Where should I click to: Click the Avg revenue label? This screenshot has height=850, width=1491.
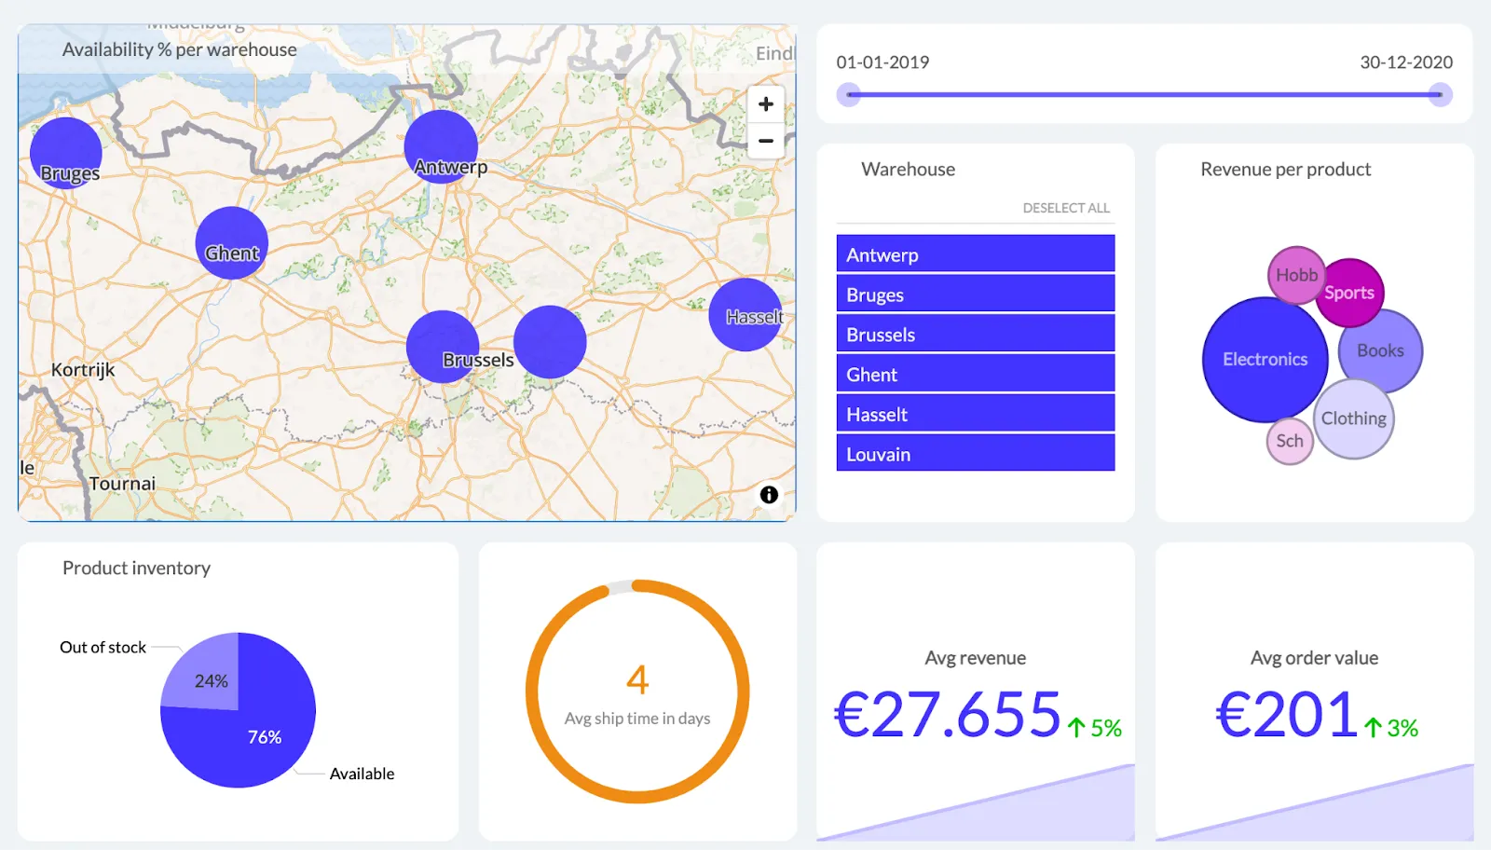pyautogui.click(x=975, y=658)
